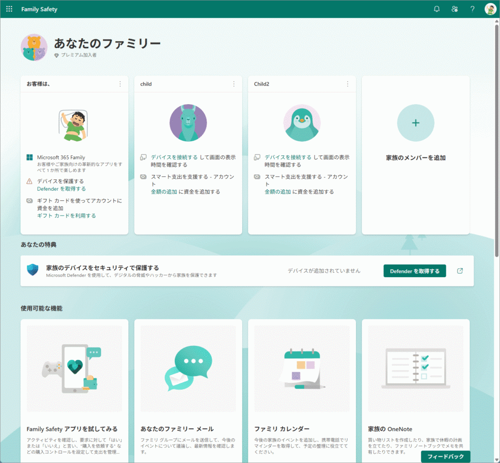Open external link icon beside Defender button
The width and height of the screenshot is (500, 463).
click(459, 271)
